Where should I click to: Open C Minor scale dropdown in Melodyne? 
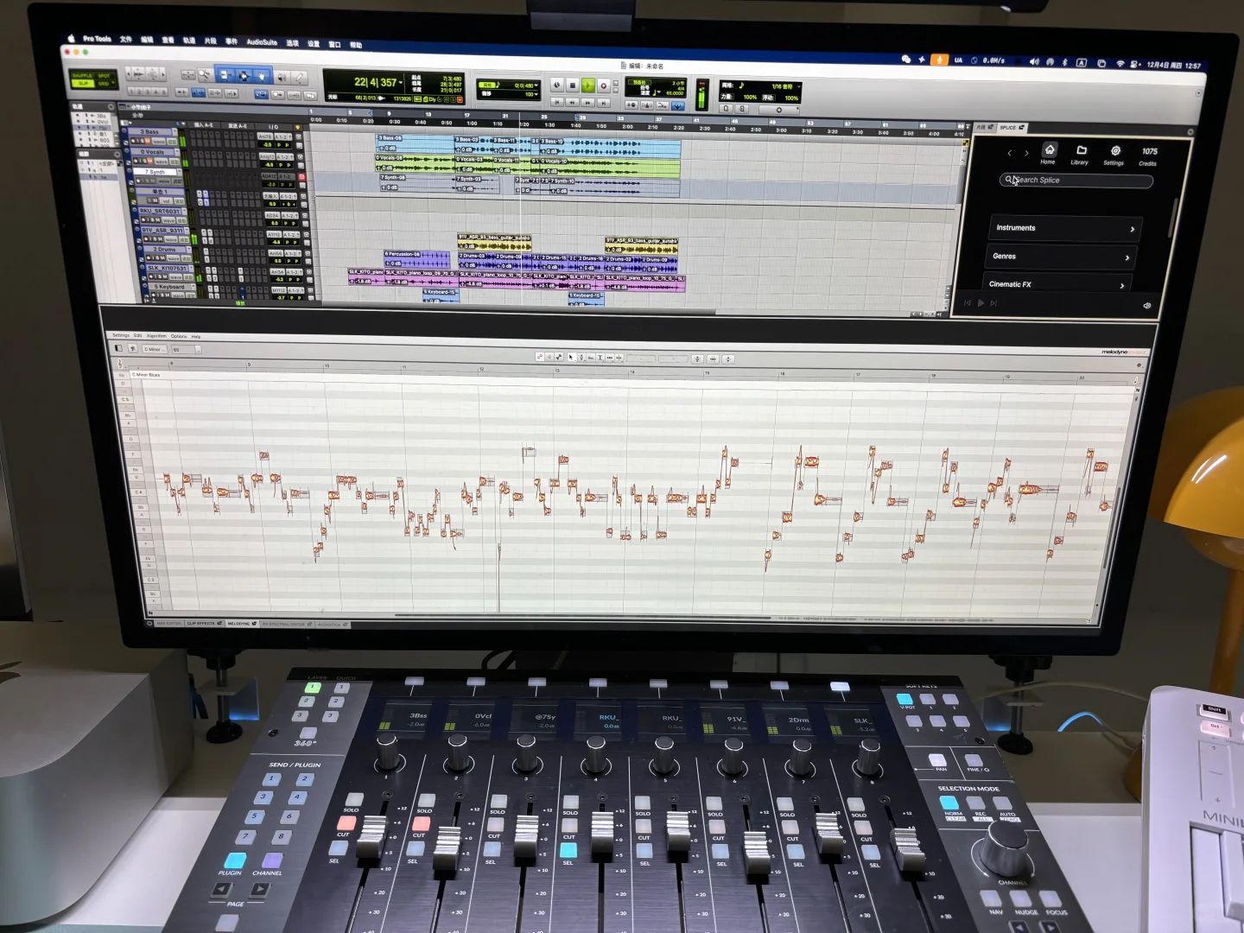tap(155, 349)
